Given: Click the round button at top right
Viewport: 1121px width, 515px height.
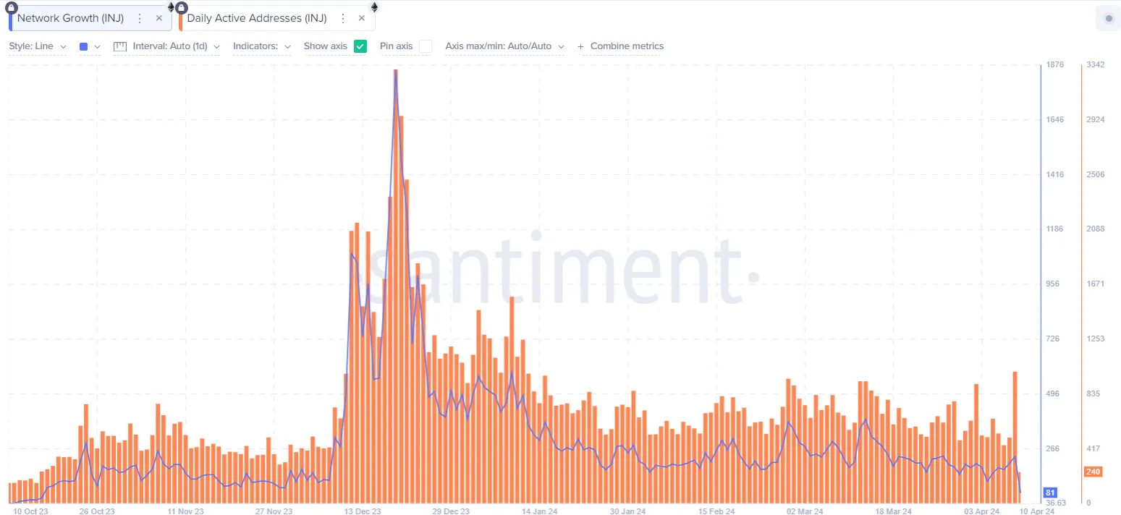Looking at the screenshot, I should pos(1109,18).
